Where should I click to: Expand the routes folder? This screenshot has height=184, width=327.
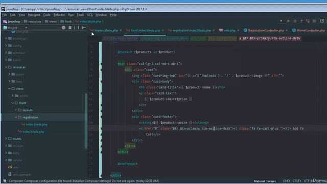tap(6, 139)
